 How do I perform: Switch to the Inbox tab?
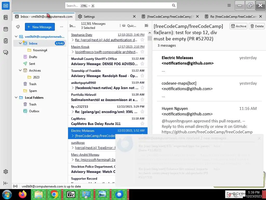44,16
